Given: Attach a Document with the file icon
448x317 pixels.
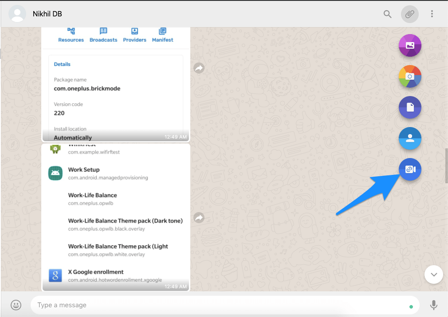Looking at the screenshot, I should click(x=410, y=108).
